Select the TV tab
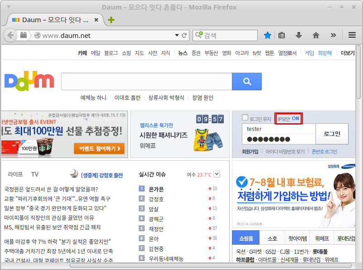This screenshot has height=270, width=363. tap(35, 174)
